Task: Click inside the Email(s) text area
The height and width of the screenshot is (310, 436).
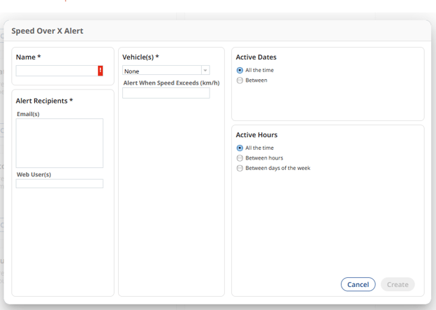Action: (59, 143)
